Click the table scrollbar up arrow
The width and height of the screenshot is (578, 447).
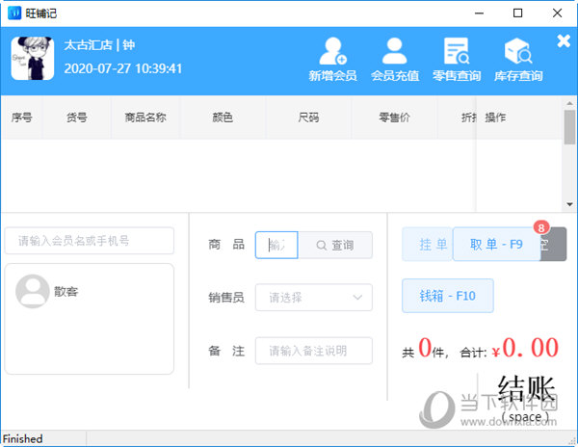(569, 103)
